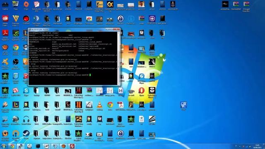
Task: Open orange Black Ops II desktop icon
Action: click(x=79, y=107)
